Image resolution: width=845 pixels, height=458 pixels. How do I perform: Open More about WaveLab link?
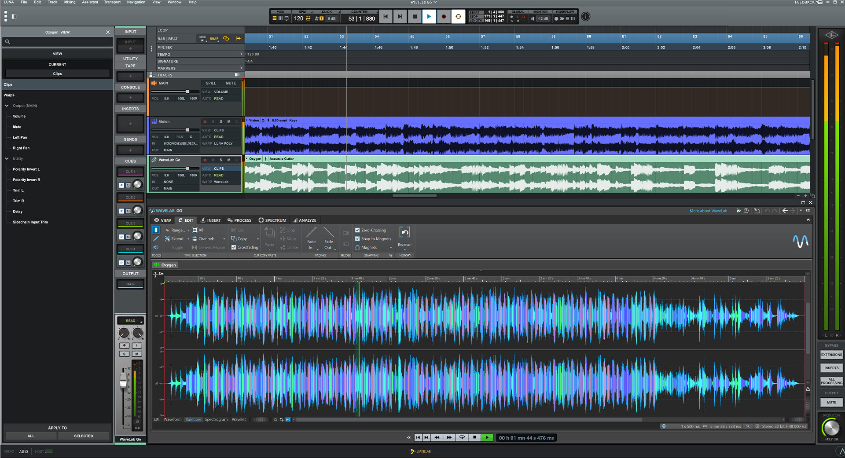coord(708,211)
